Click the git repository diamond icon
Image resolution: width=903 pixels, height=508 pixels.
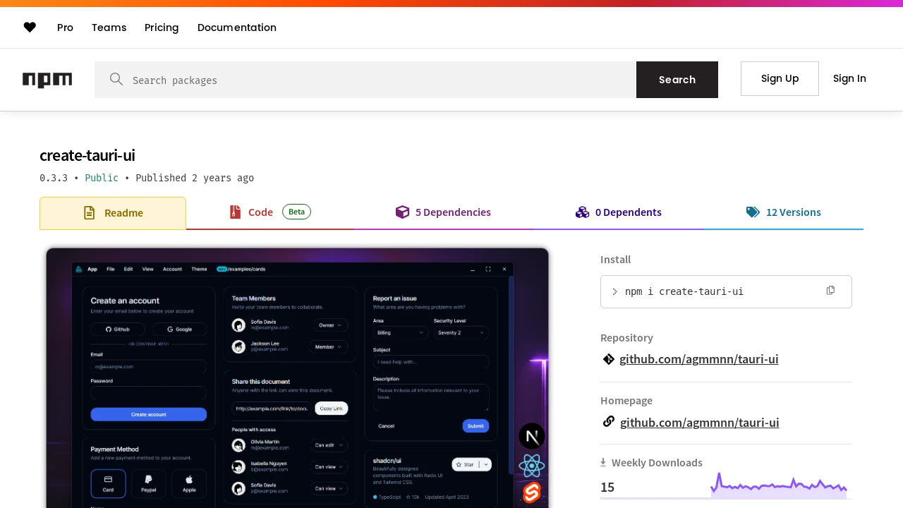coord(609,359)
